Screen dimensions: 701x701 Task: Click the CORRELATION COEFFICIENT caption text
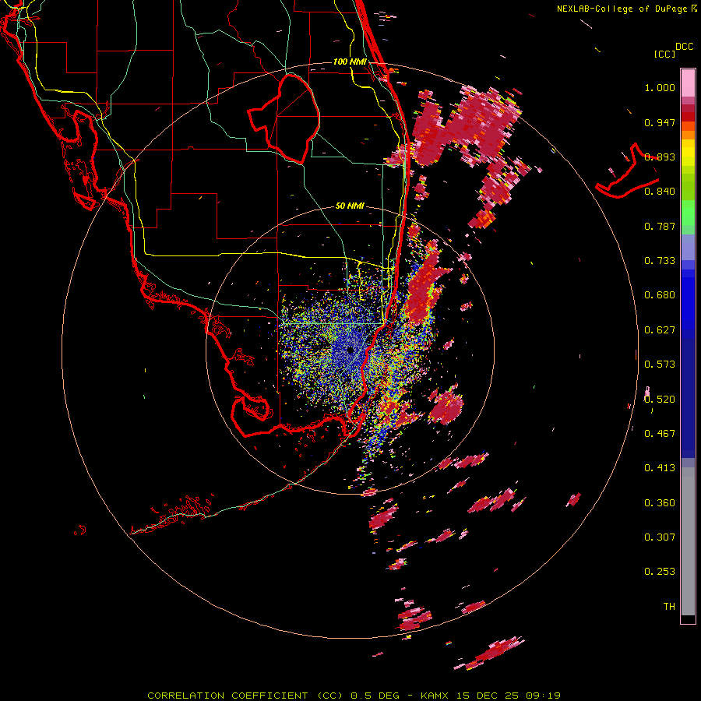227,696
